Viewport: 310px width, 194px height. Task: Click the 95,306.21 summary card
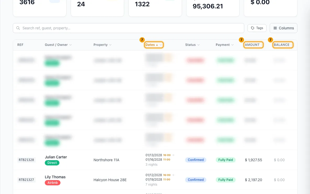(213, 8)
